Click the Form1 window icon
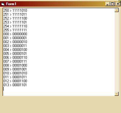 (3, 4)
